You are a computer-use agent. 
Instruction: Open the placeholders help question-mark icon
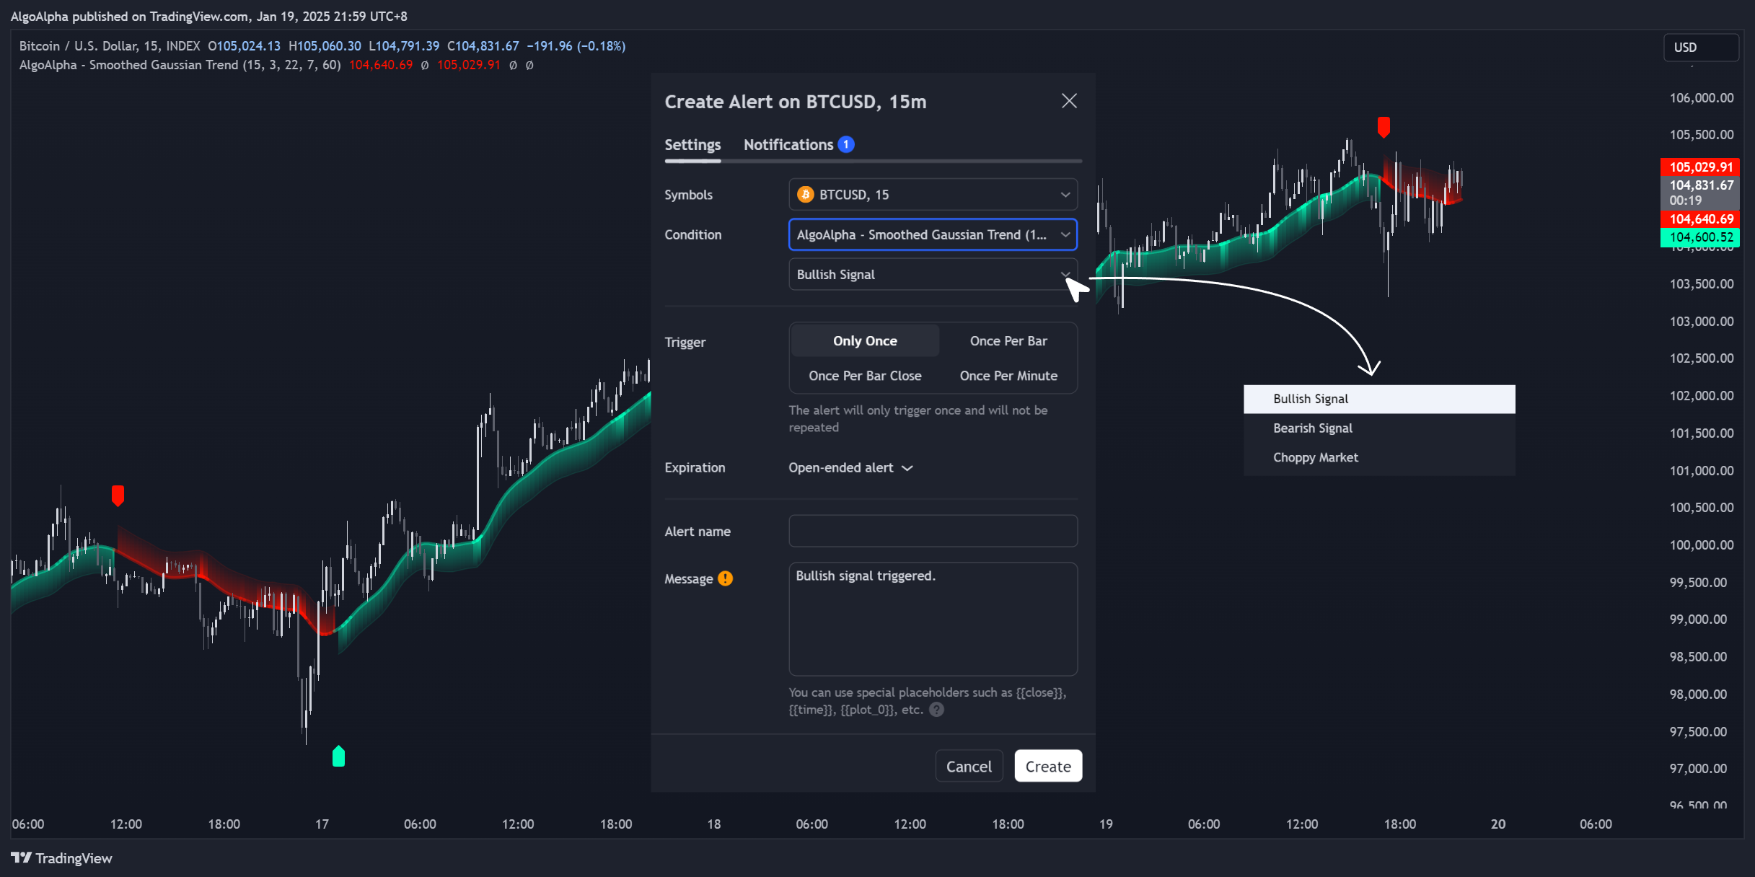[936, 710]
